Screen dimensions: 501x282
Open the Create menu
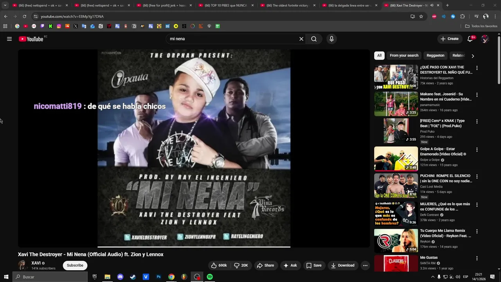[x=449, y=39]
